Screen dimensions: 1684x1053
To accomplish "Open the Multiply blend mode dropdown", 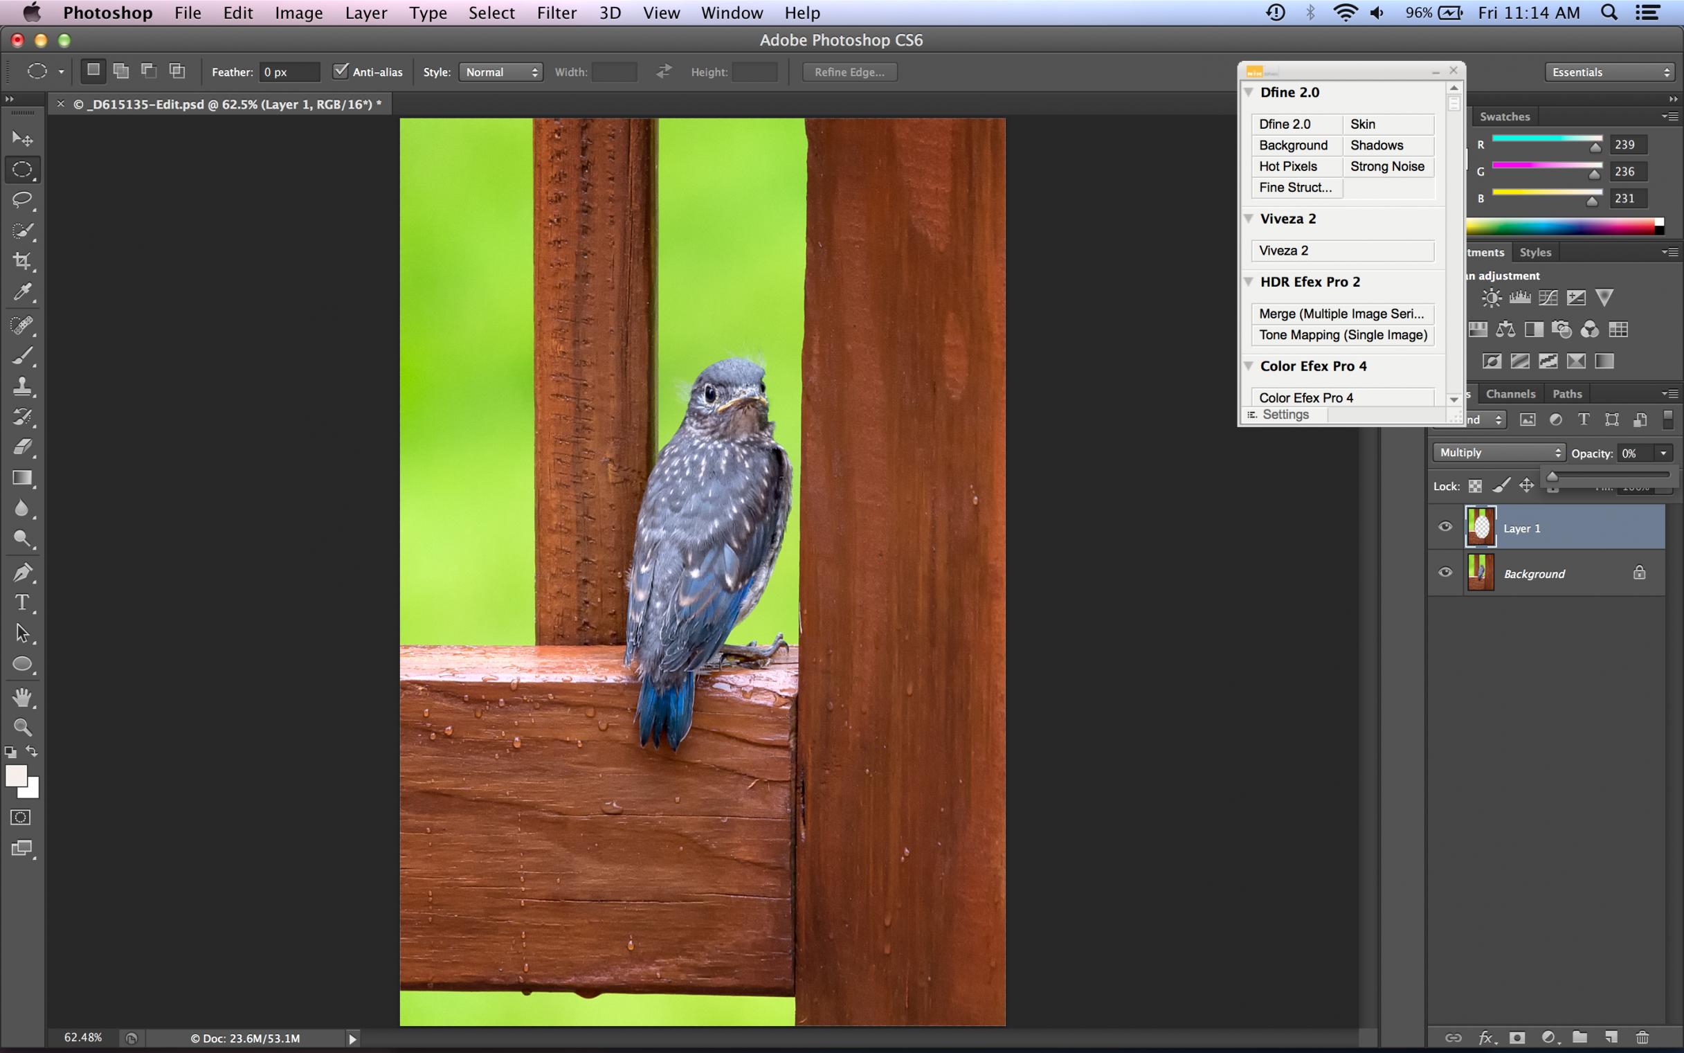I will [1499, 453].
